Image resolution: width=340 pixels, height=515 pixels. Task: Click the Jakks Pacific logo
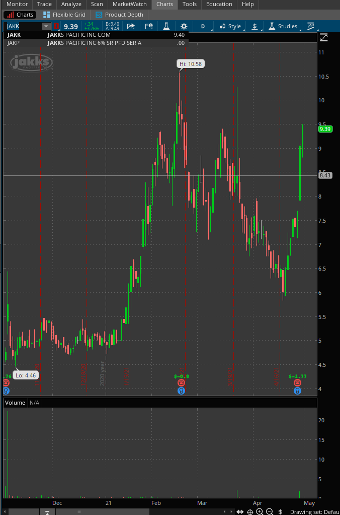tap(31, 62)
